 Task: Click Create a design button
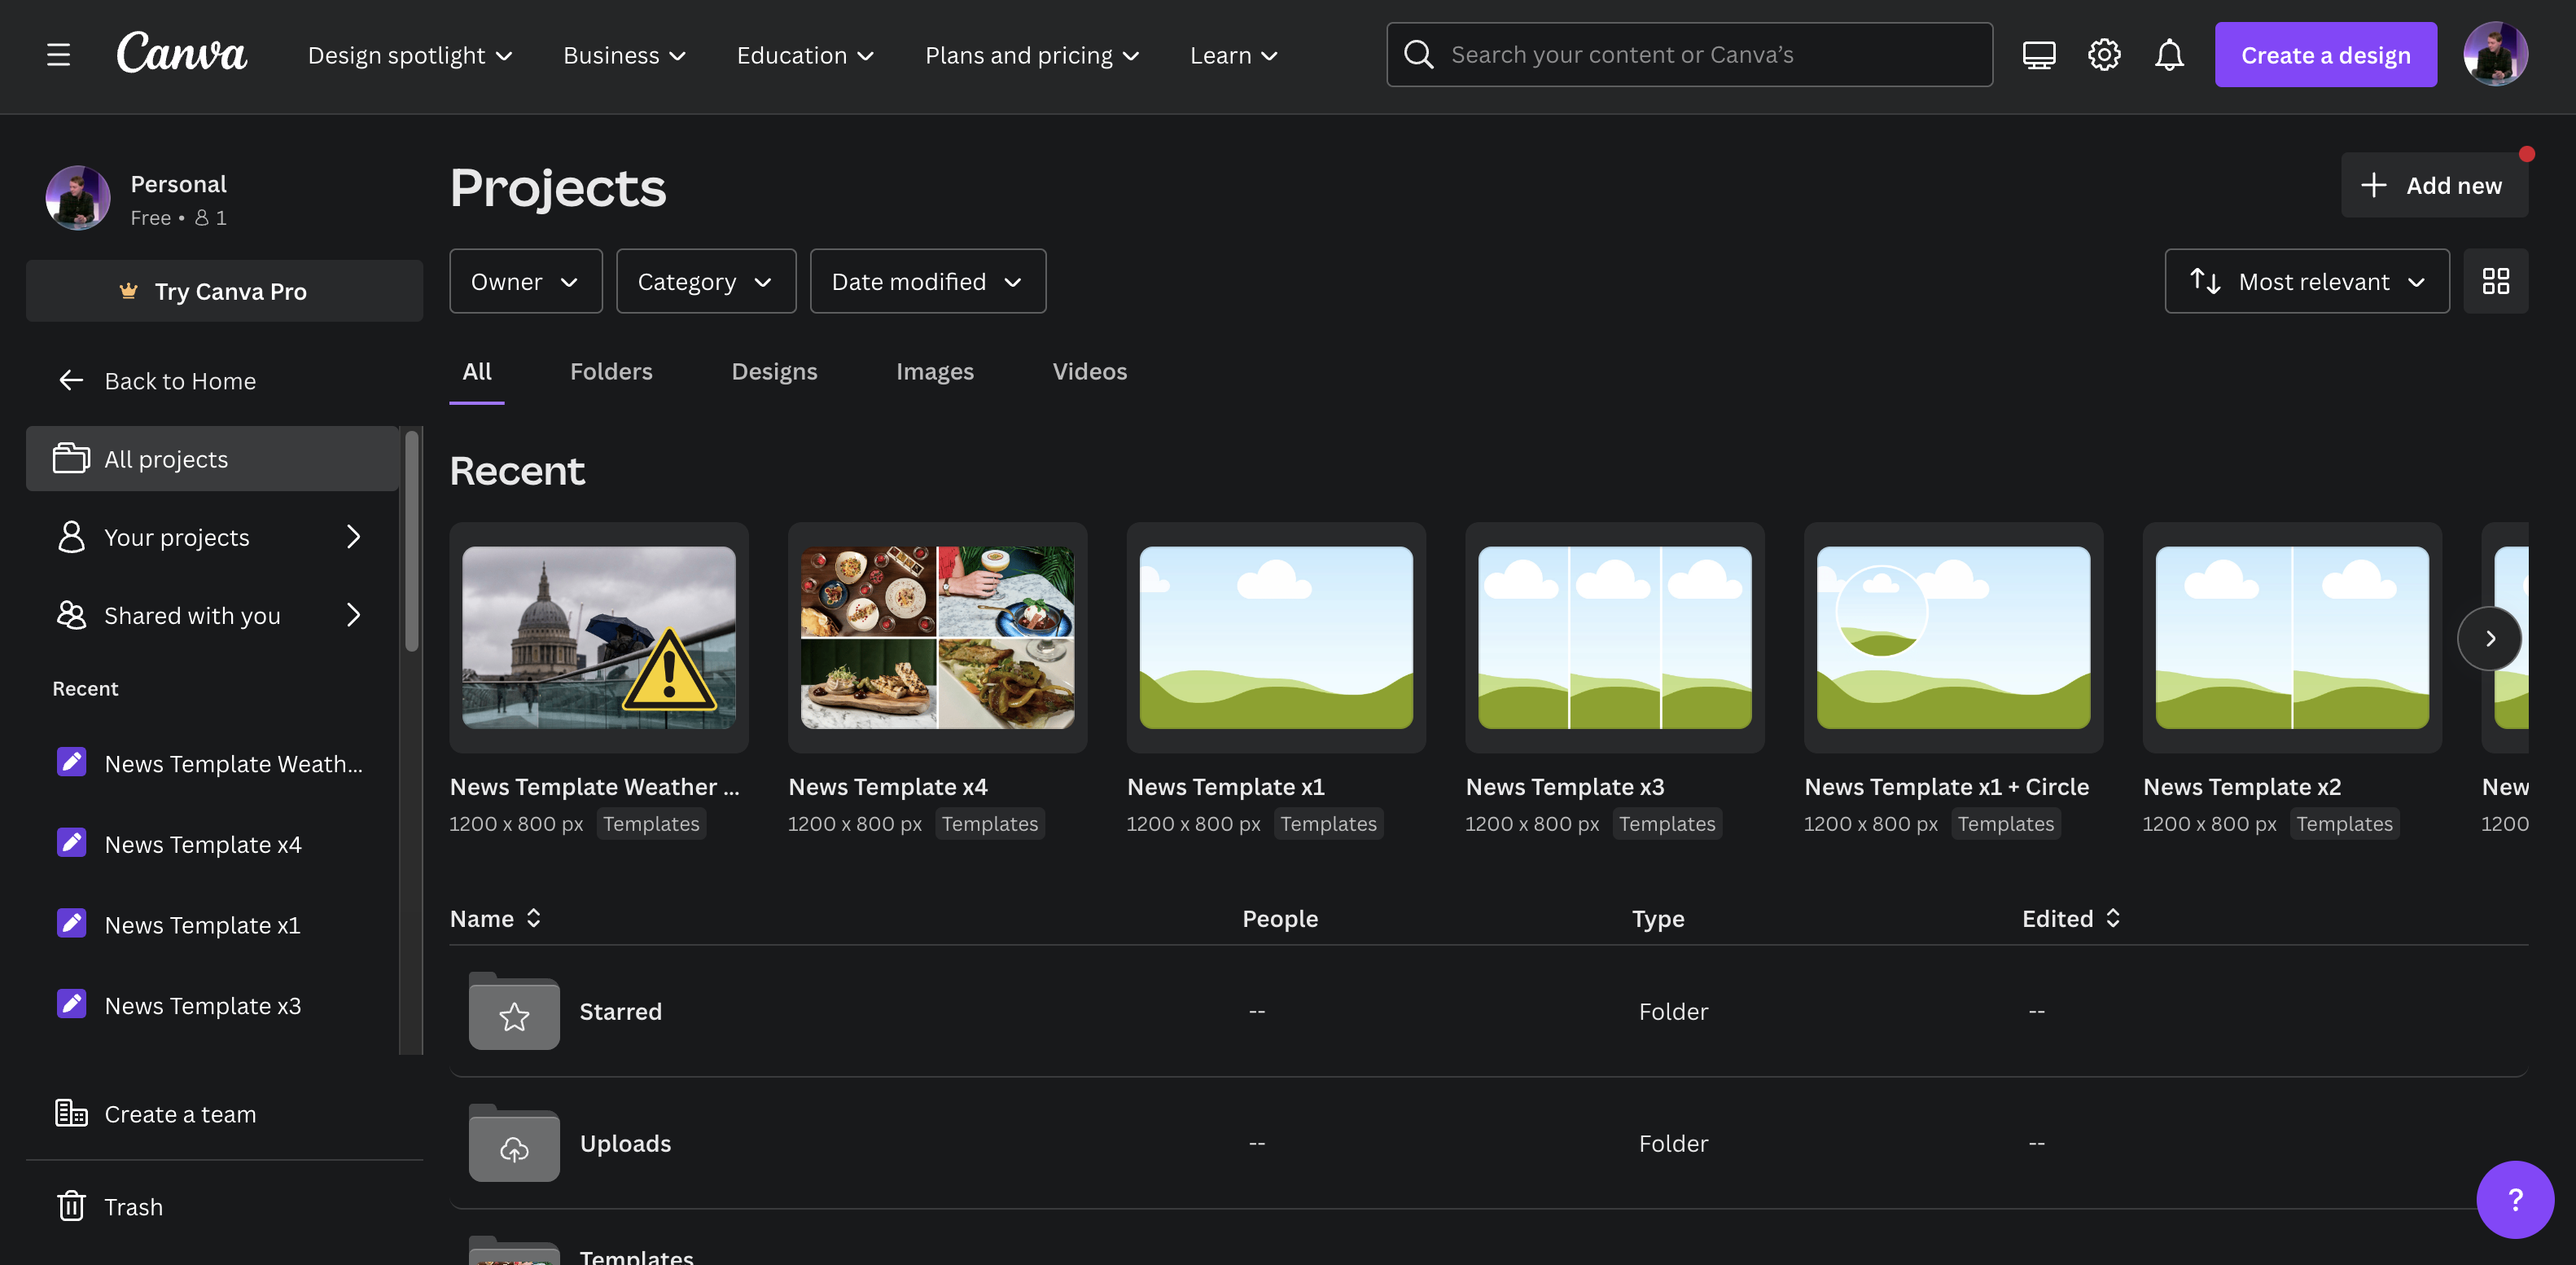click(2325, 55)
